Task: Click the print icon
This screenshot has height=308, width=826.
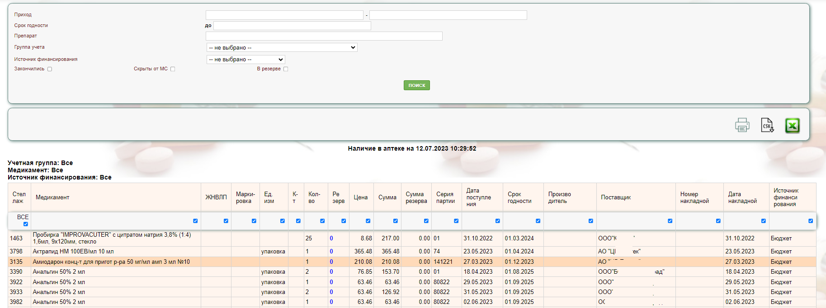Action: pos(742,125)
